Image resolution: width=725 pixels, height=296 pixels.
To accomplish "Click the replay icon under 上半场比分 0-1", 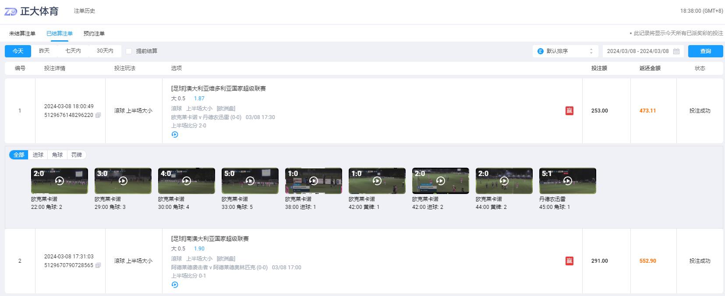I will [x=175, y=285].
